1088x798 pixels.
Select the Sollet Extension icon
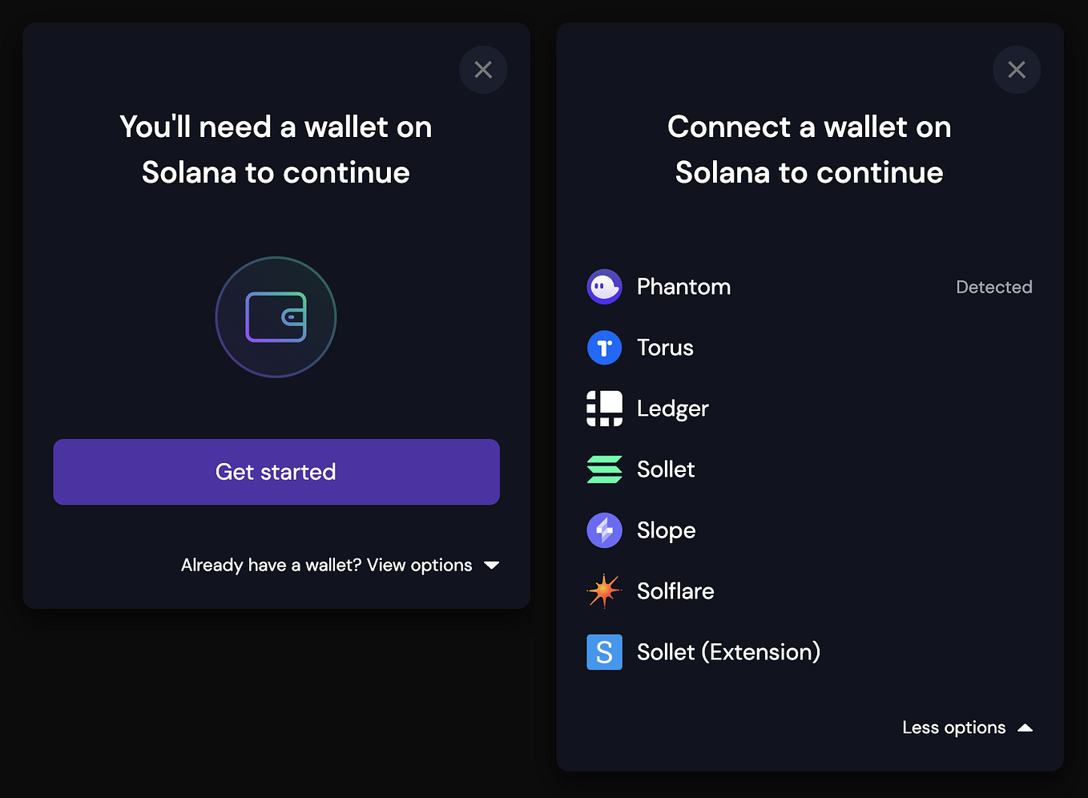[604, 652]
